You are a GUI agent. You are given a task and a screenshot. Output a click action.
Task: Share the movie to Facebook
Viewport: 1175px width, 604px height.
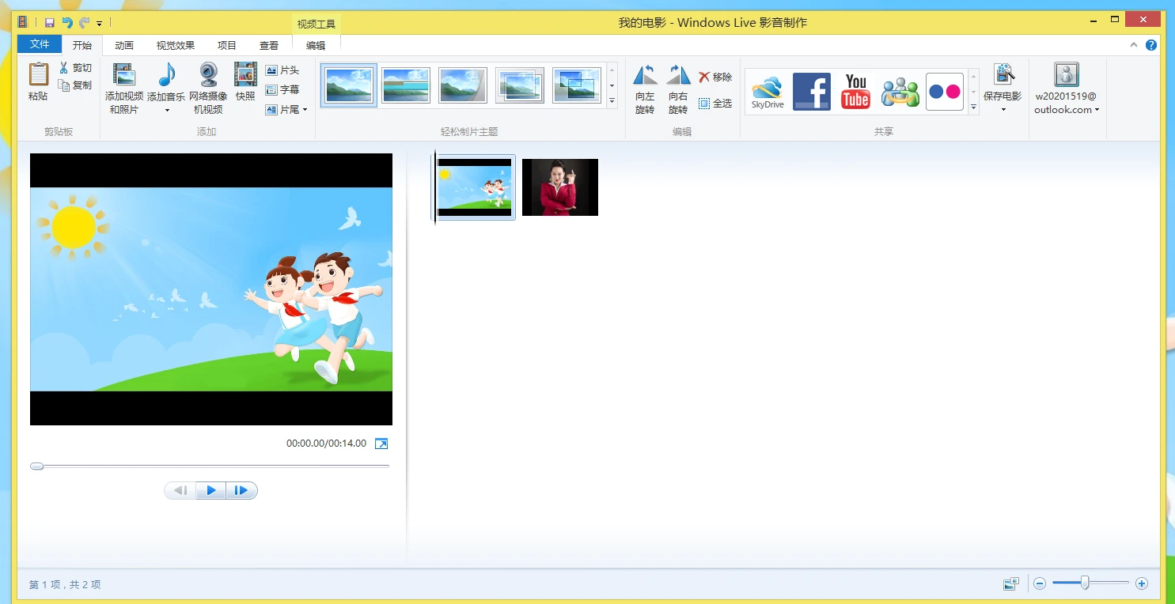pyautogui.click(x=812, y=91)
